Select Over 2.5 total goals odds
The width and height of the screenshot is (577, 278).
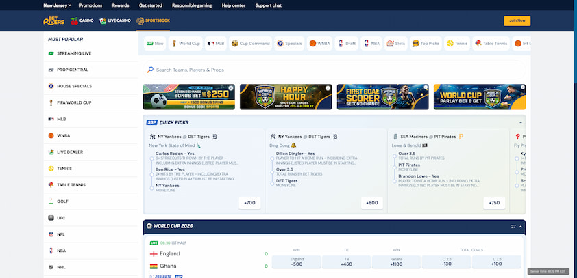pyautogui.click(x=446, y=262)
